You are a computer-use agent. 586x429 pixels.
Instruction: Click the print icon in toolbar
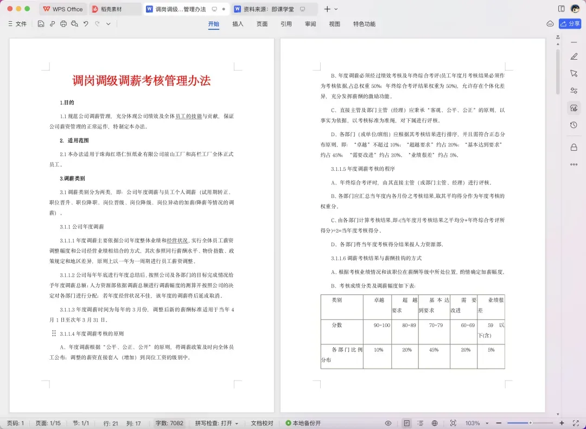[63, 24]
